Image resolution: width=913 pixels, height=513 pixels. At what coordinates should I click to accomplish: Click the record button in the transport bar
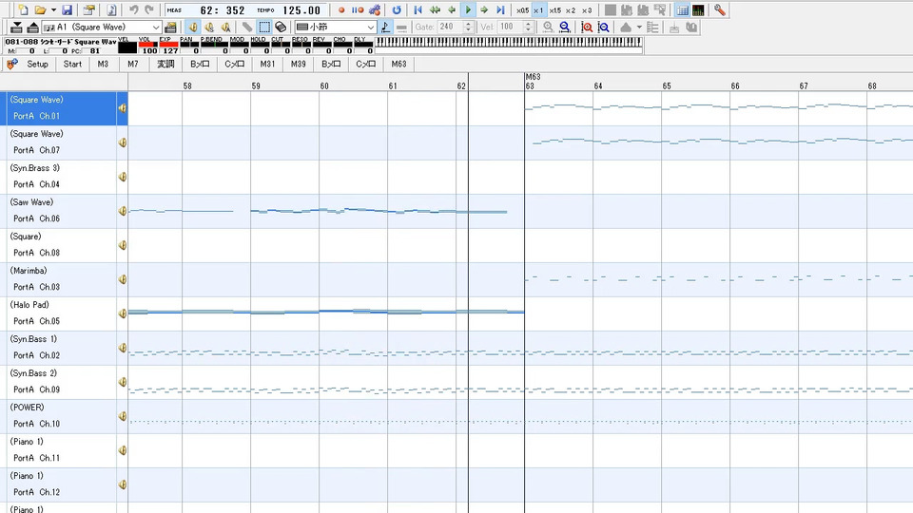[341, 9]
